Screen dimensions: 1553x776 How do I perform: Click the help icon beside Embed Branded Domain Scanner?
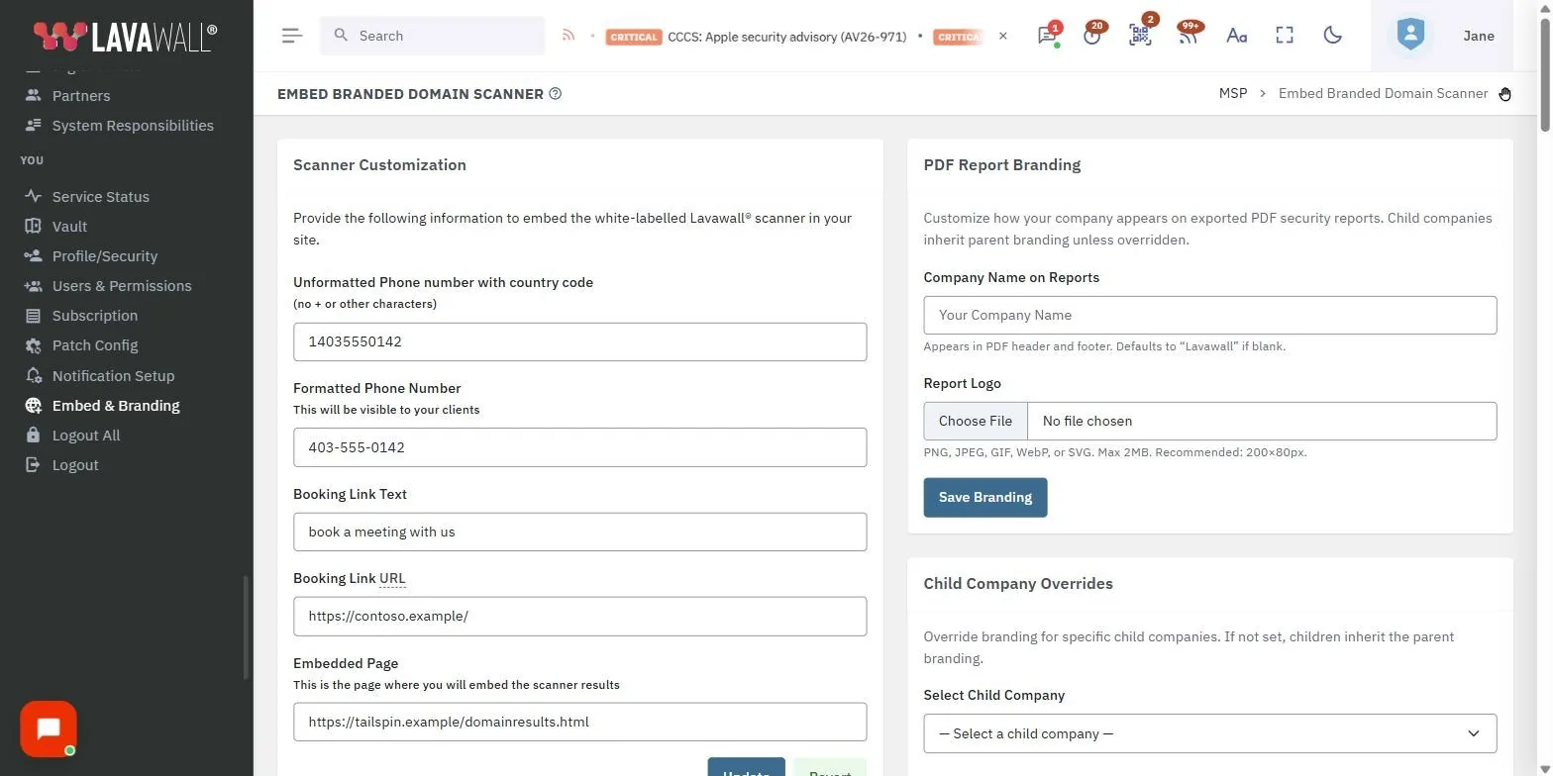[x=556, y=94]
